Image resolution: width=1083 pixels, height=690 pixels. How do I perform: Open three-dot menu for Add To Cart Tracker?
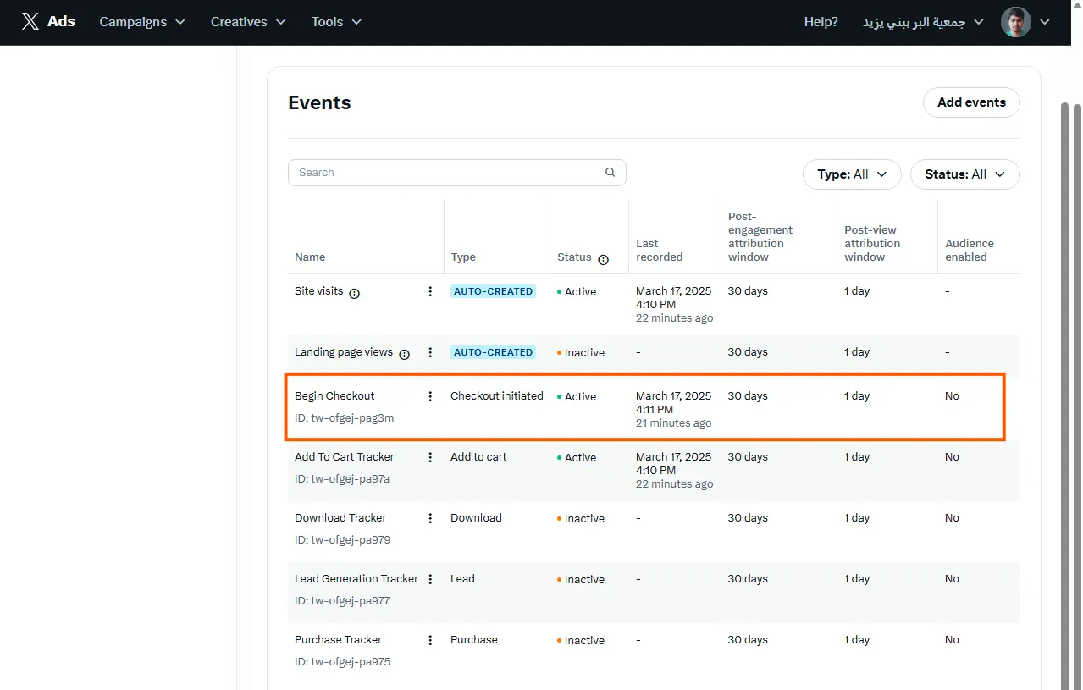tap(430, 457)
